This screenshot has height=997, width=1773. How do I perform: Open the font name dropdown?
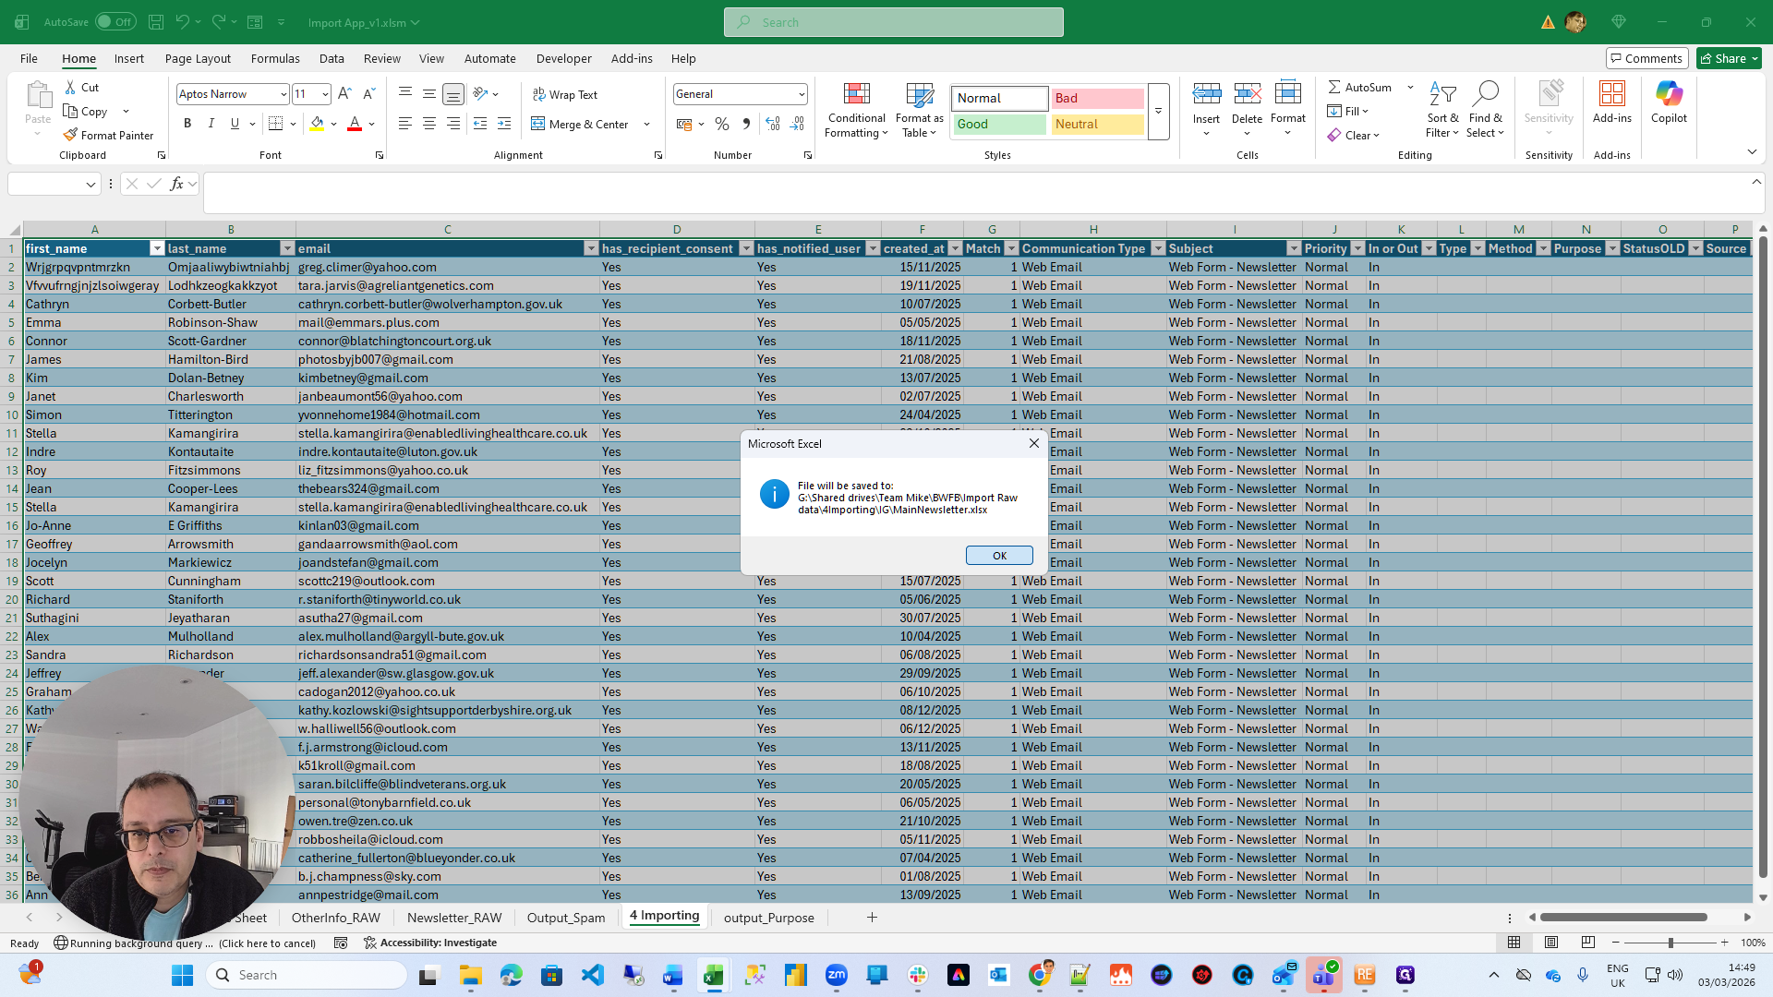(283, 94)
